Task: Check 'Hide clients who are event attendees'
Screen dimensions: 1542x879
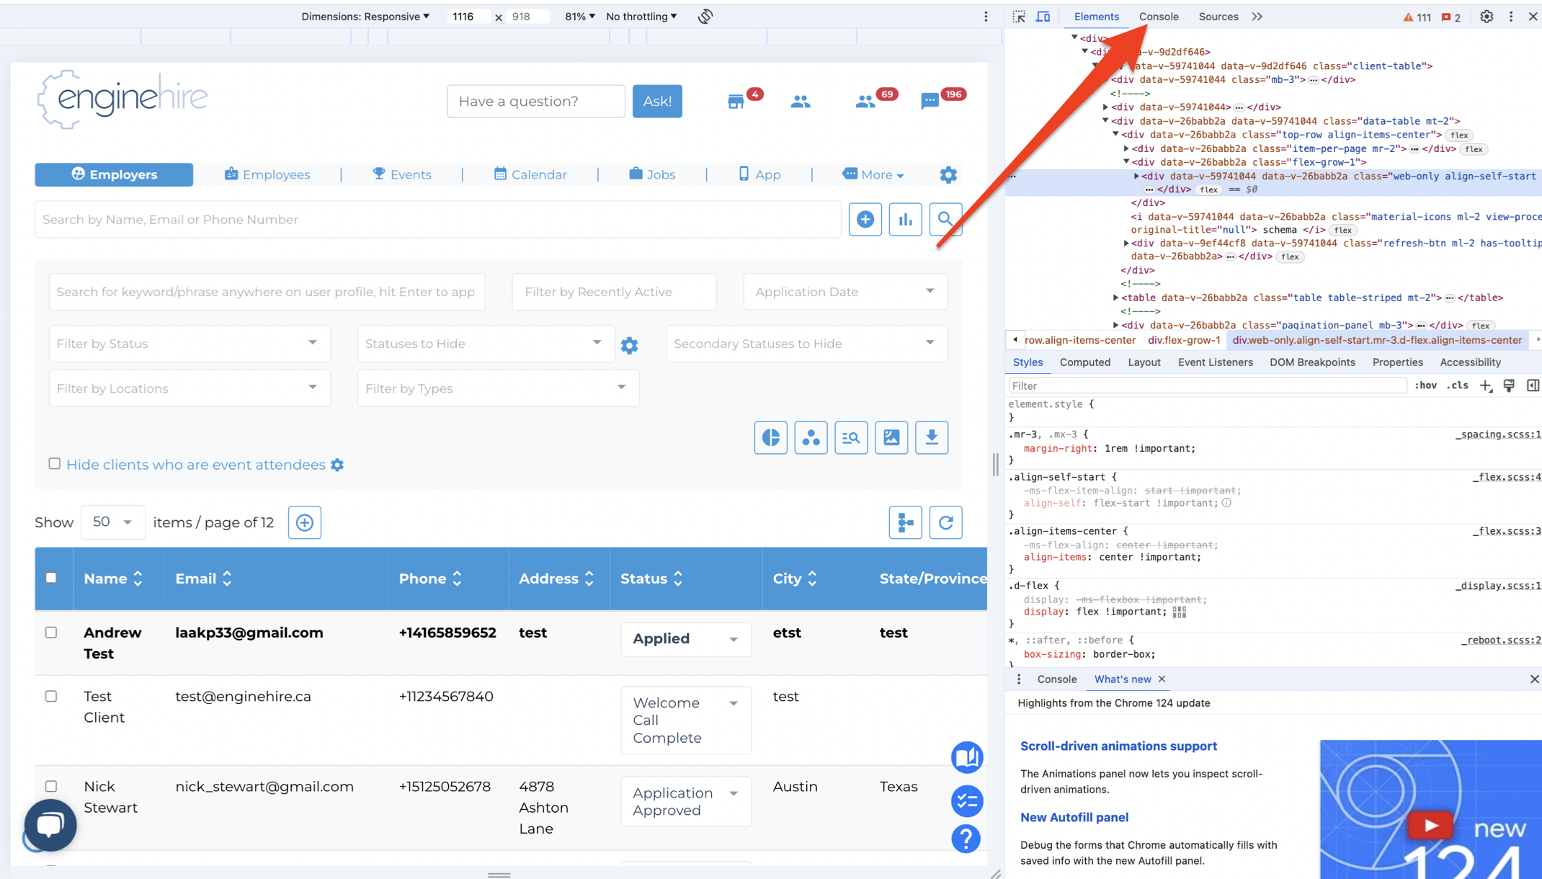Action: (x=54, y=464)
